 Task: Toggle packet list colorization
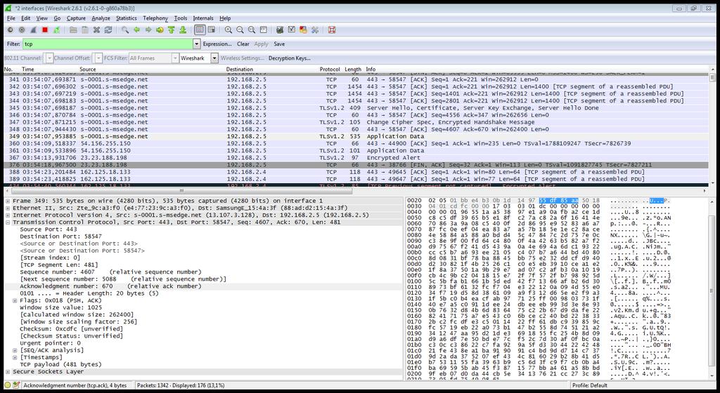tap(200, 29)
